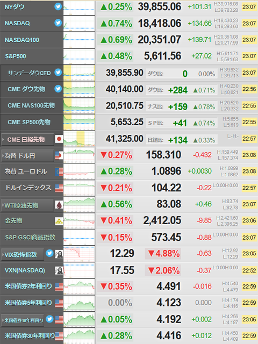Open the S&P500 mini chart
Image resolution: width=258 pixels, height=344 pixels.
(79, 56)
